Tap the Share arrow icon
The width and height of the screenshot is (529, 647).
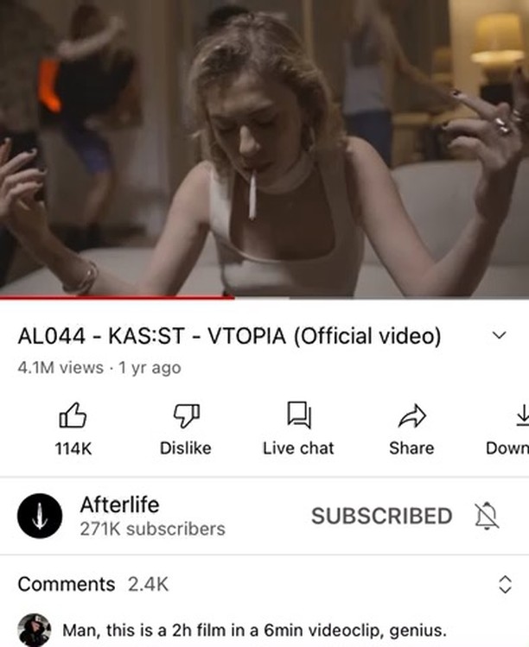tap(411, 415)
